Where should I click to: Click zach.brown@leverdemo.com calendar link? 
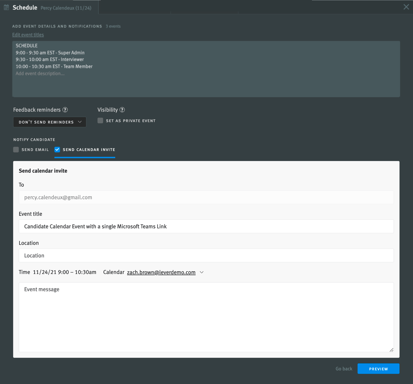tap(161, 272)
